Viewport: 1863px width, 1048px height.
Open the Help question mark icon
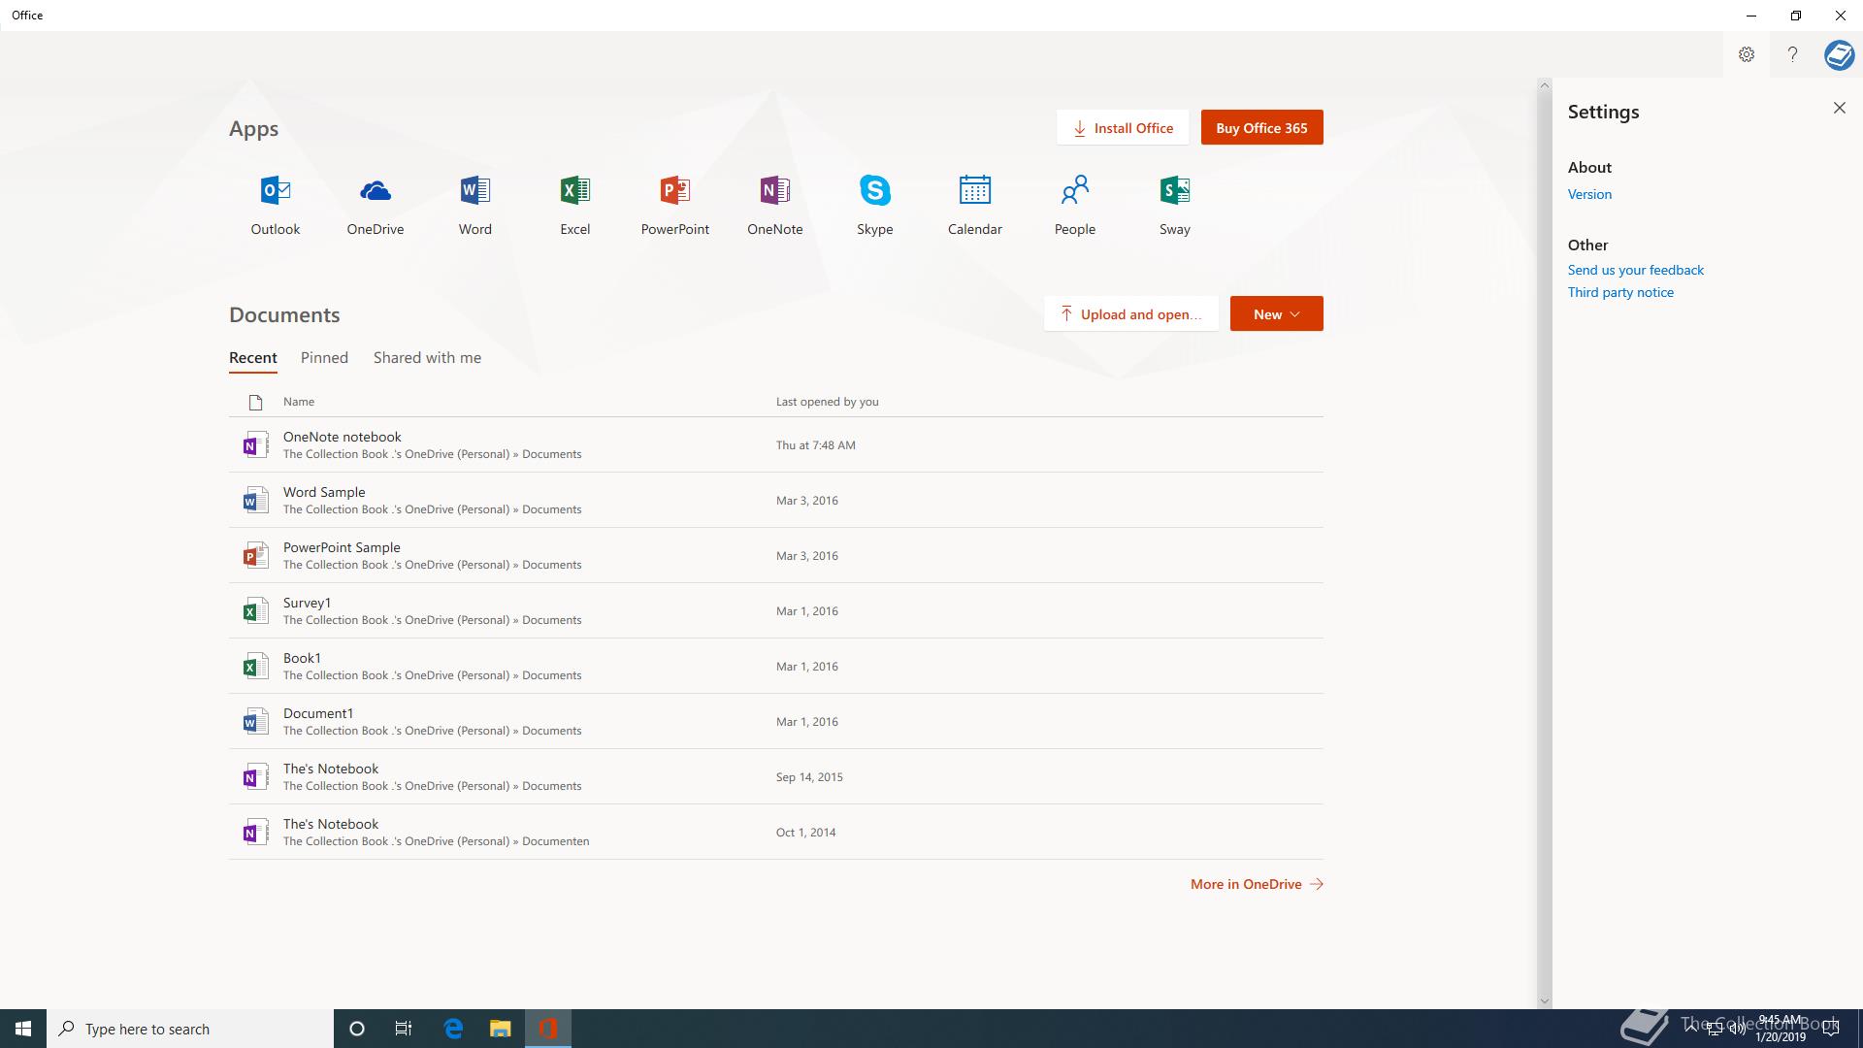click(x=1792, y=54)
